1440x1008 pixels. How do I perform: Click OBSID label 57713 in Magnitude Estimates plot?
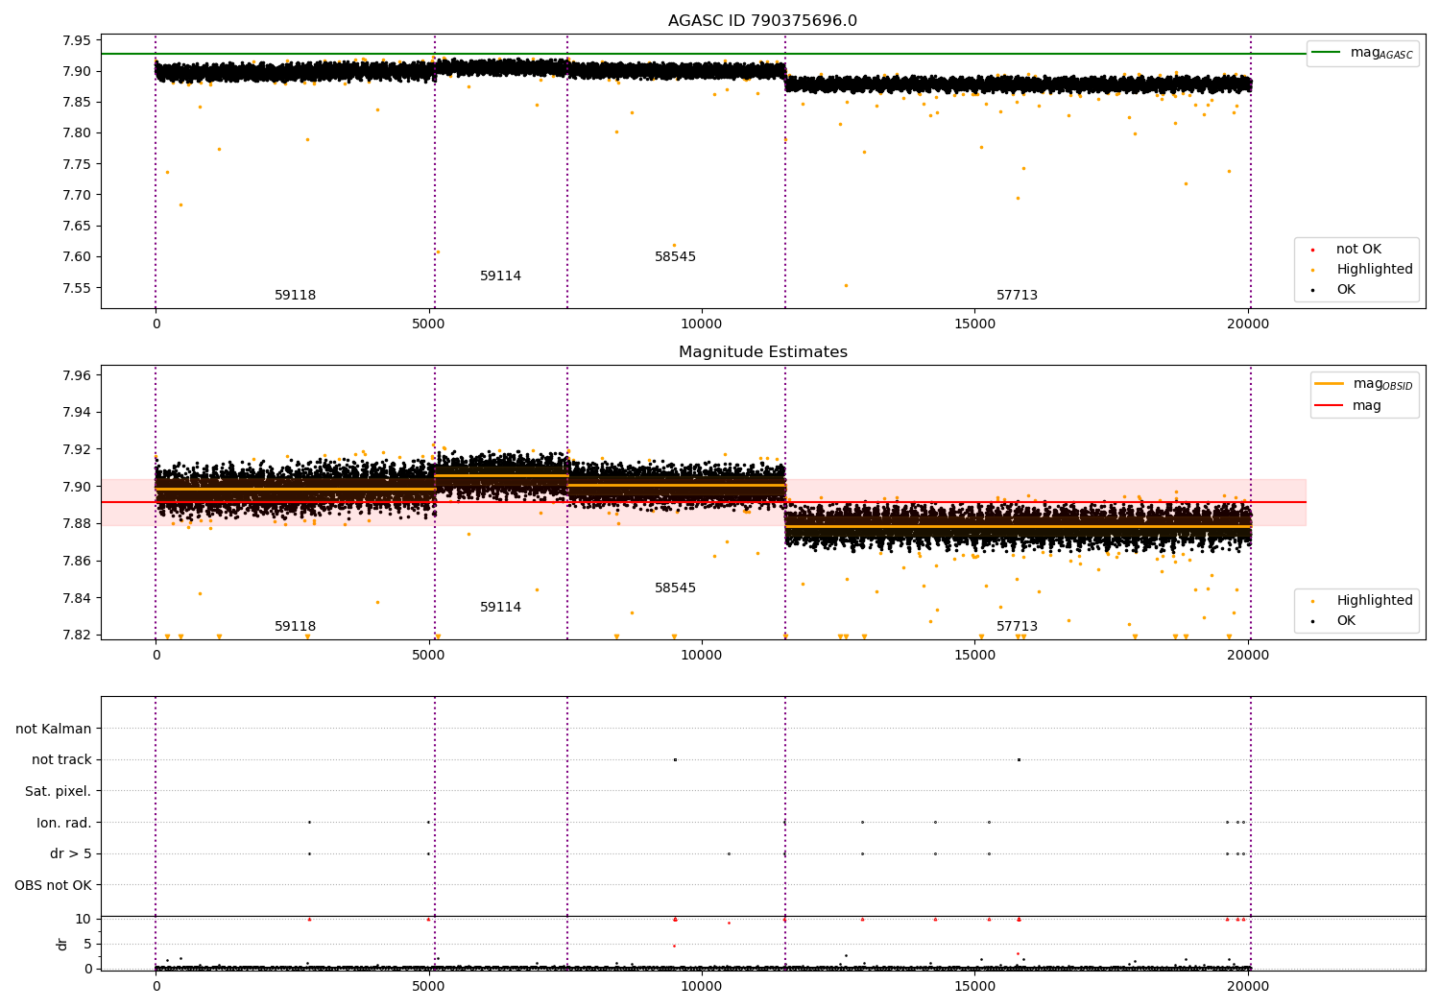pyautogui.click(x=1017, y=627)
